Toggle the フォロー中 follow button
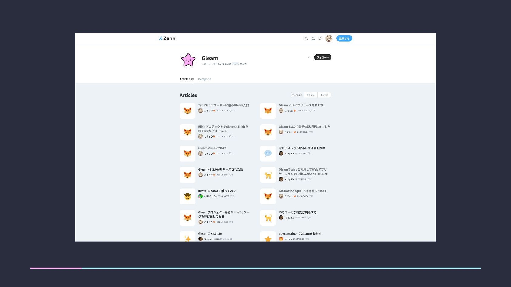This screenshot has height=287, width=511. (x=323, y=57)
